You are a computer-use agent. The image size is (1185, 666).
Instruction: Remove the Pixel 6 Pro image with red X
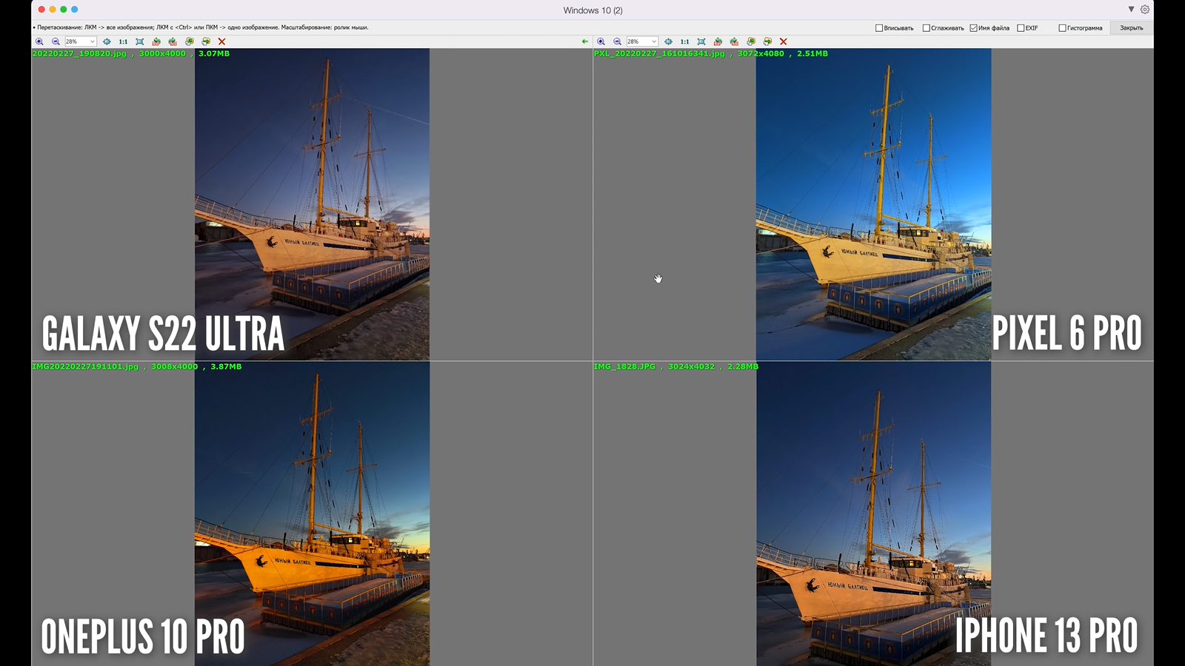pos(783,41)
